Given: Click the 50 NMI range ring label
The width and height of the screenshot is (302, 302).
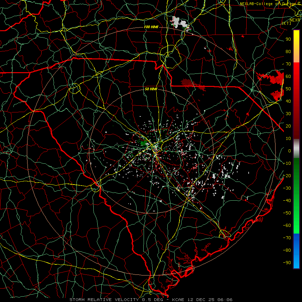Looking at the screenshot, I should point(151,89).
